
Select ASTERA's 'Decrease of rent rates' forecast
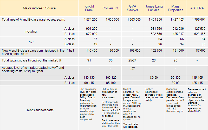point(197,100)
